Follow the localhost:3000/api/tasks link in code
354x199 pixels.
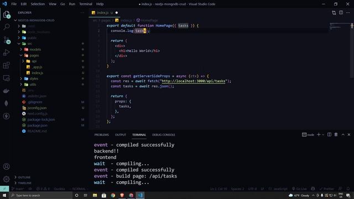[x=194, y=81]
